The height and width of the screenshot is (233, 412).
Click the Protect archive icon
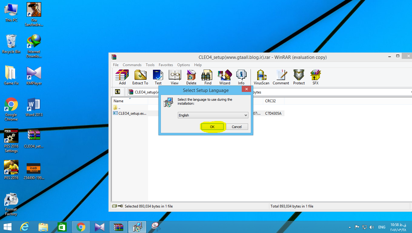tap(299, 77)
